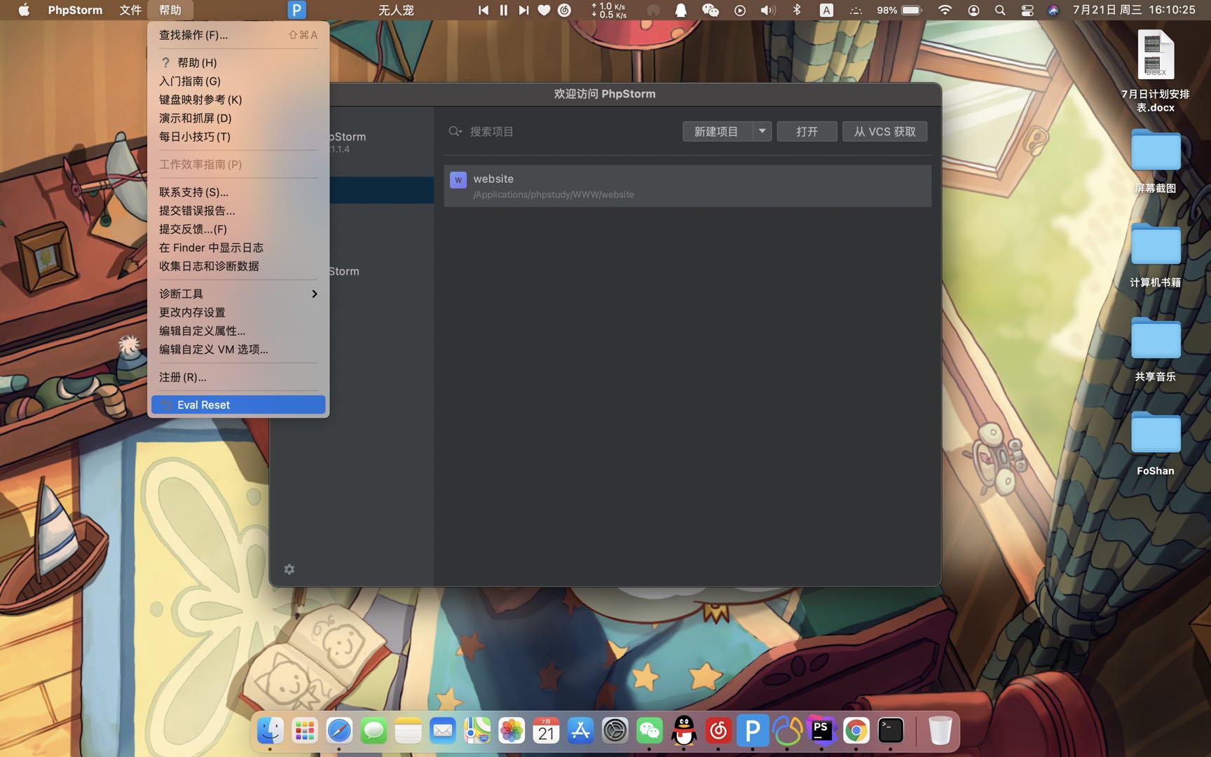
Task: Open 键盘映射参考 (K) item
Action: point(238,100)
